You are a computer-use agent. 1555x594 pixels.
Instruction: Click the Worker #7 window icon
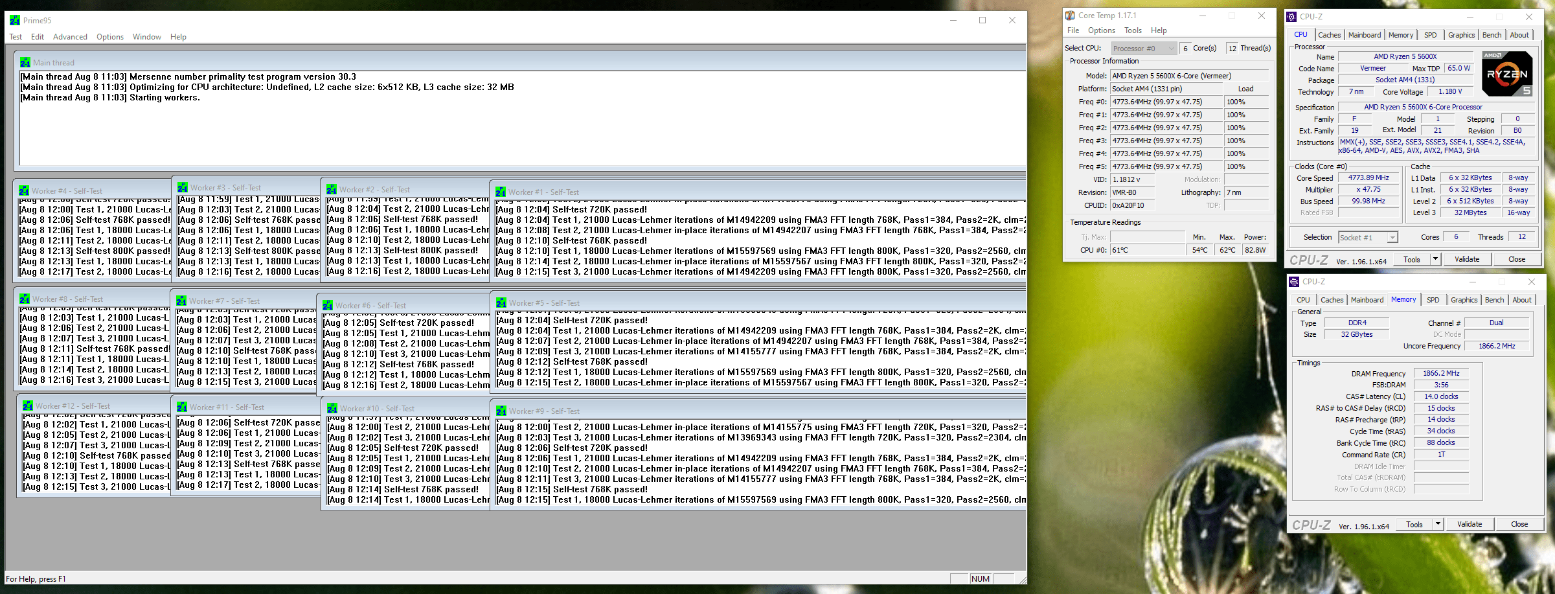[x=181, y=301]
